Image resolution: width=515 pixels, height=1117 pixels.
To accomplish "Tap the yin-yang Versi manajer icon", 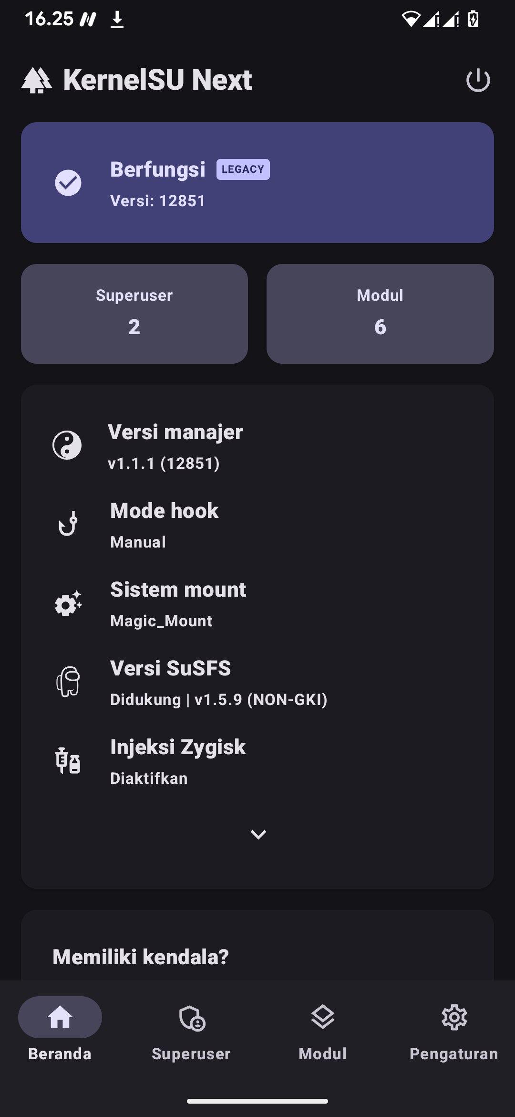I will click(67, 445).
